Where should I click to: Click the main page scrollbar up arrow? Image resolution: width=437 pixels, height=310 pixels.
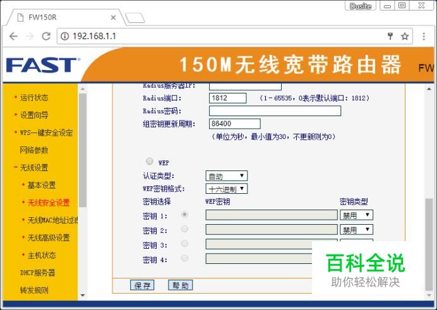click(429, 89)
